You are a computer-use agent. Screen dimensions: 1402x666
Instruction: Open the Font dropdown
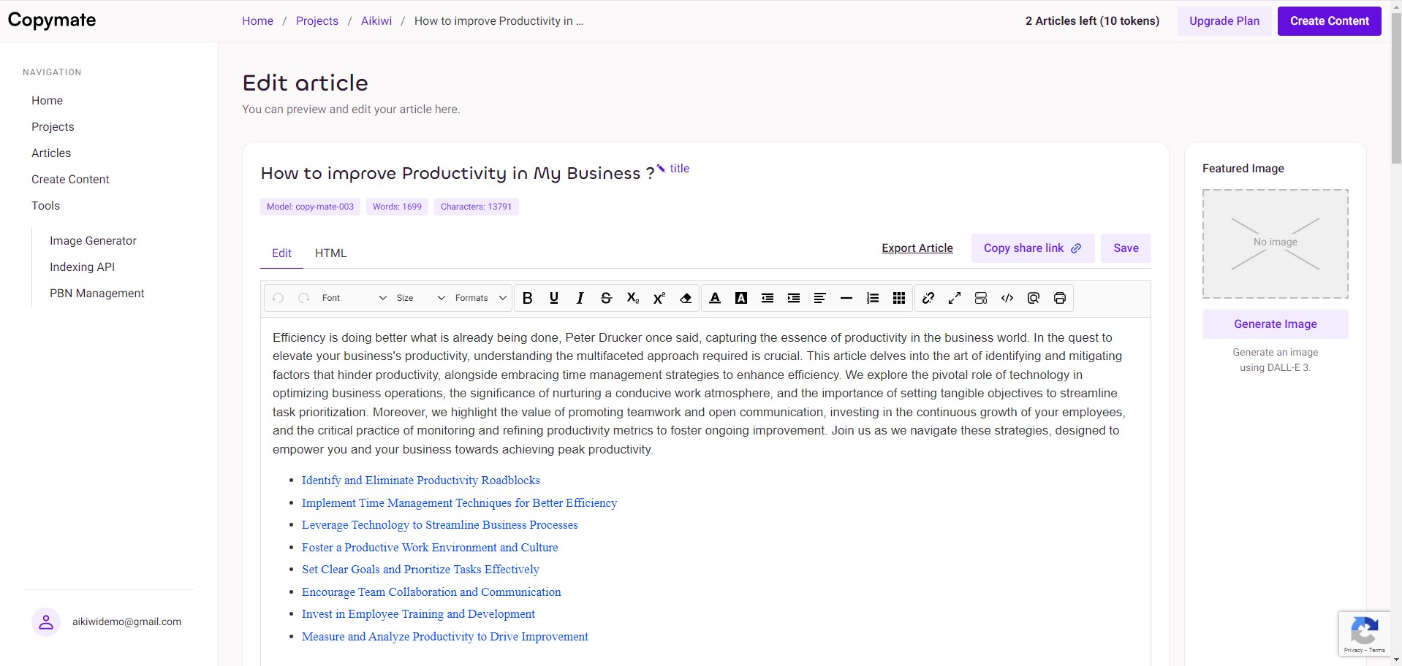(x=354, y=298)
